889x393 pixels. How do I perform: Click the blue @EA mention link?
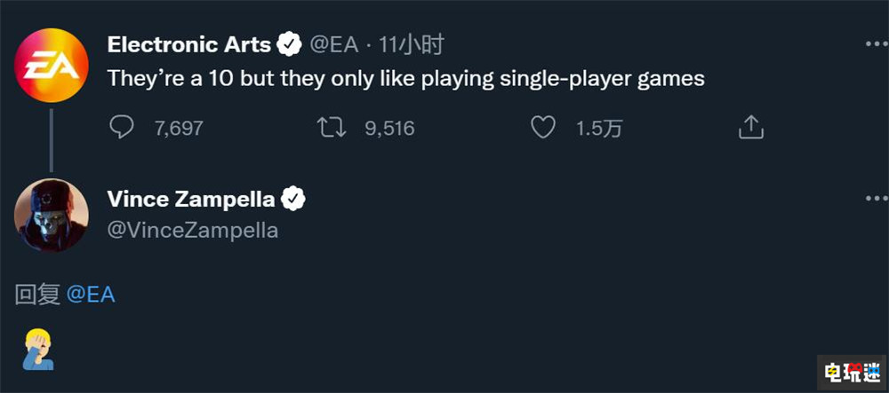coord(91,295)
